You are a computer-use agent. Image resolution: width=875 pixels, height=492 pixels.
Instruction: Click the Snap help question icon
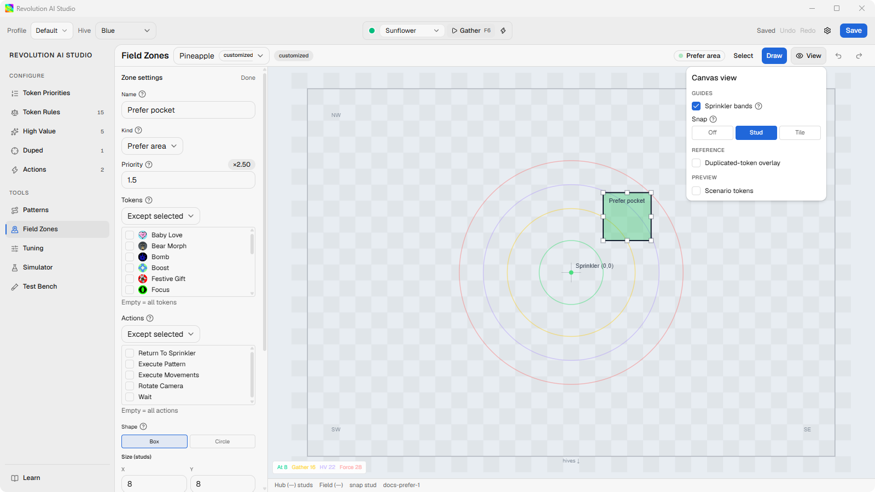(x=713, y=119)
